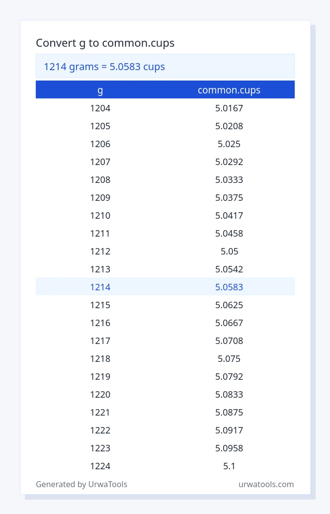Image resolution: width=330 pixels, height=514 pixels.
Task: Click the 1214 grams = 5.0583 cups result banner
Action: [x=165, y=66]
